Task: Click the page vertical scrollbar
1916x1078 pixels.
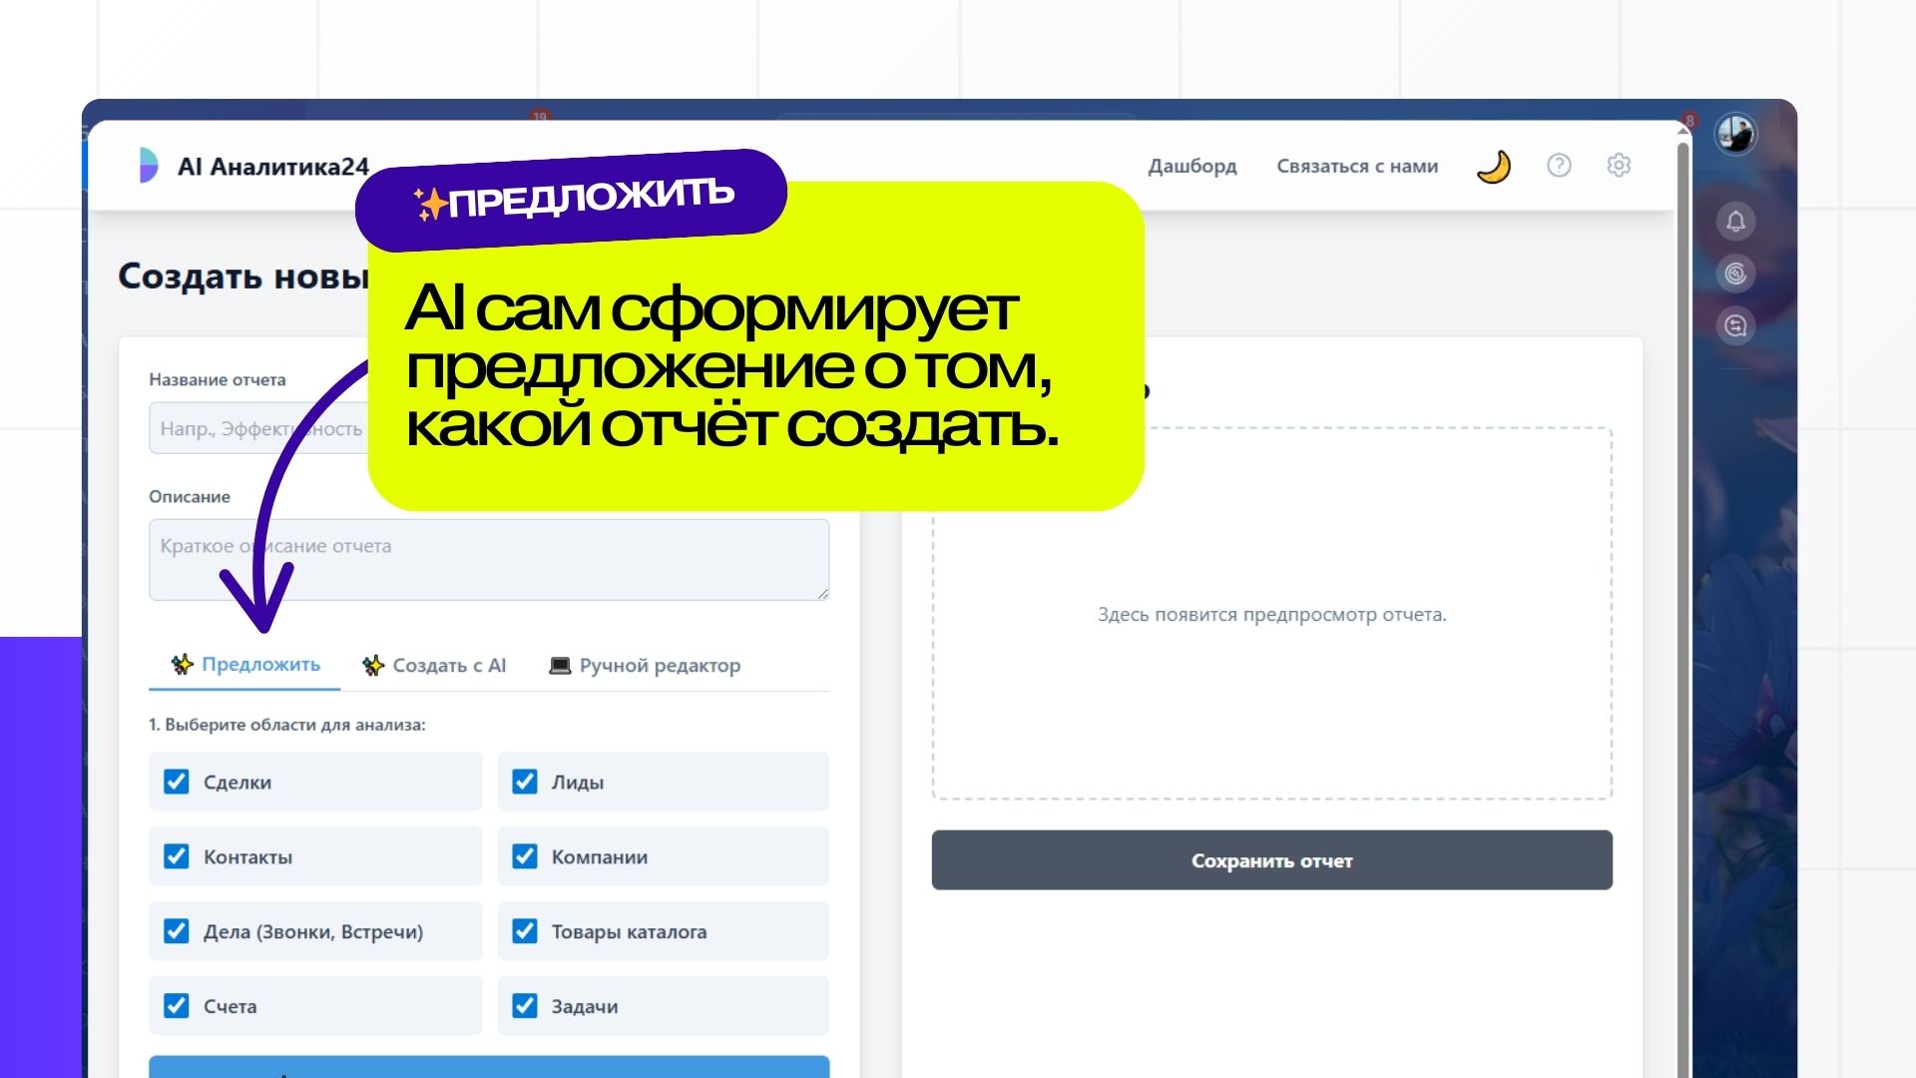Action: click(1683, 599)
